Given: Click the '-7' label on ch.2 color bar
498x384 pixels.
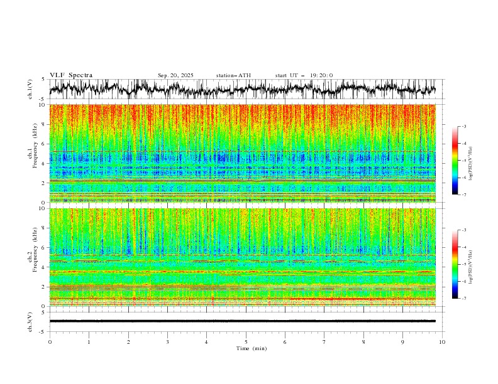Looking at the screenshot, I should click(x=463, y=299).
